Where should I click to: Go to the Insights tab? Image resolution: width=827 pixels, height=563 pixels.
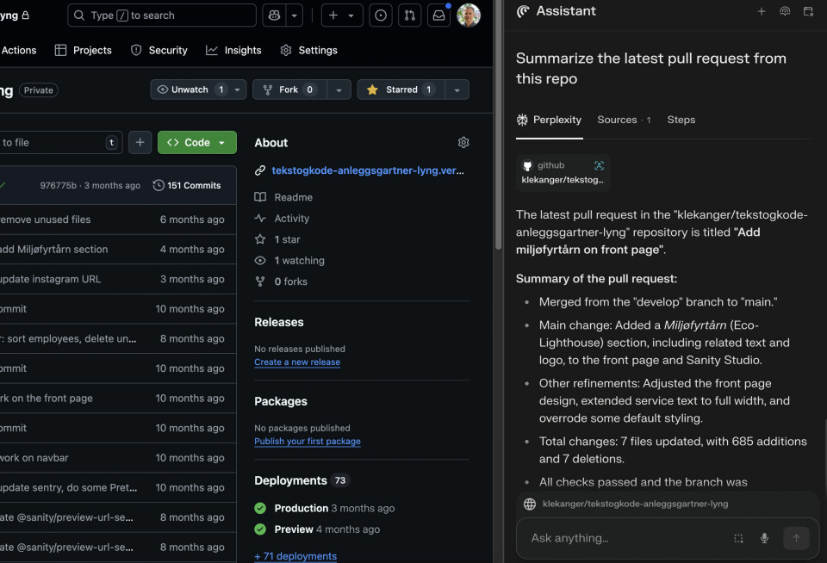233,50
